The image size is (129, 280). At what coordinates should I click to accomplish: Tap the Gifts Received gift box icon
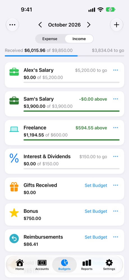pos(14,187)
